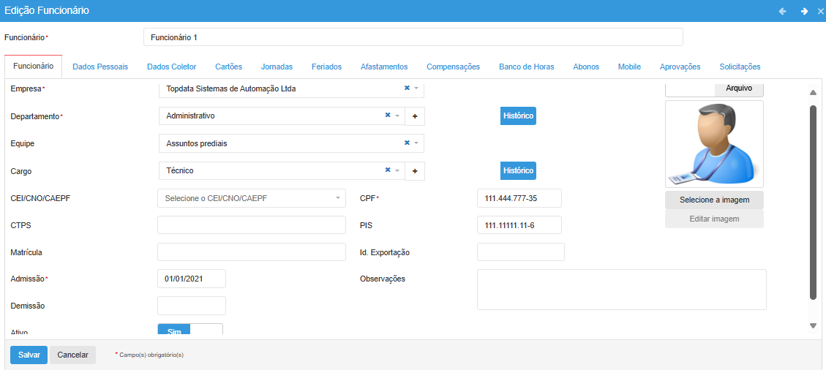Open the CEI/CNO/CAEPF dropdown
Image resolution: width=826 pixels, height=370 pixels.
pos(252,198)
